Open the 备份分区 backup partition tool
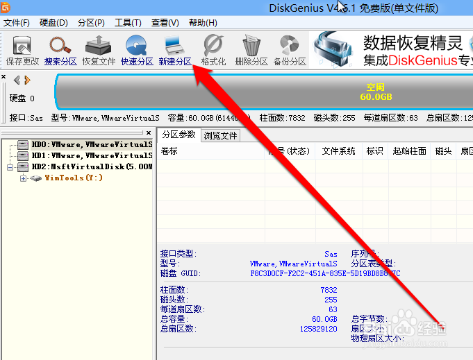 point(290,51)
